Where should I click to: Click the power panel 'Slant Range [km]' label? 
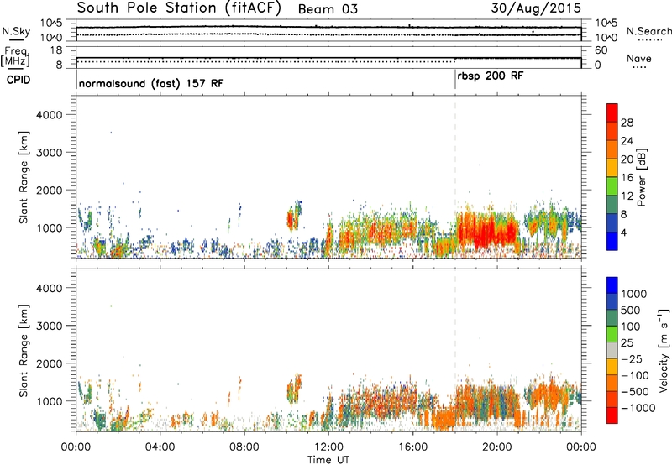(x=24, y=177)
